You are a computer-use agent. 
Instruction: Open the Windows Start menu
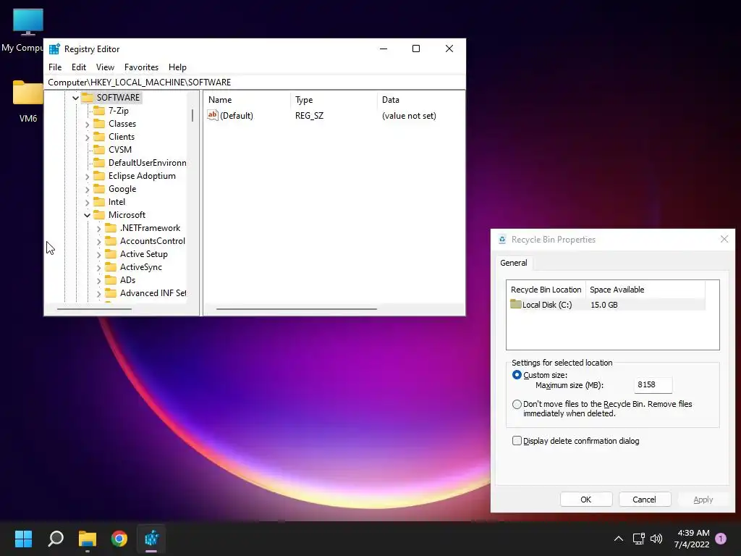coord(23,538)
